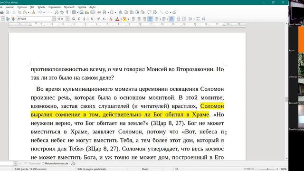
Task: Open the find toolbar search field dropdown
Action: (x=15, y=163)
